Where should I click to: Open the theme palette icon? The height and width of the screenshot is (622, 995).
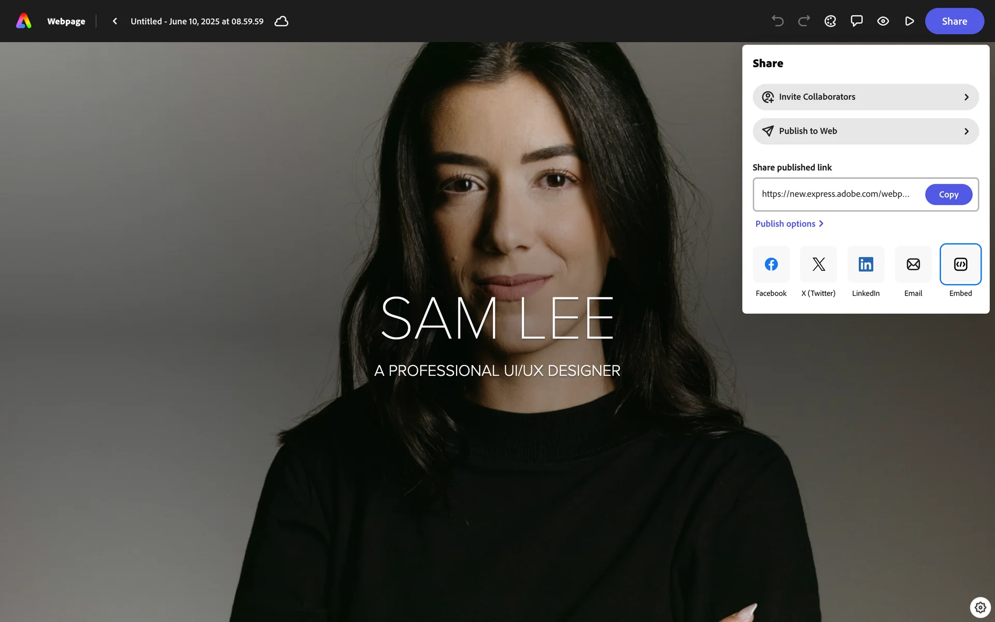[x=830, y=21]
